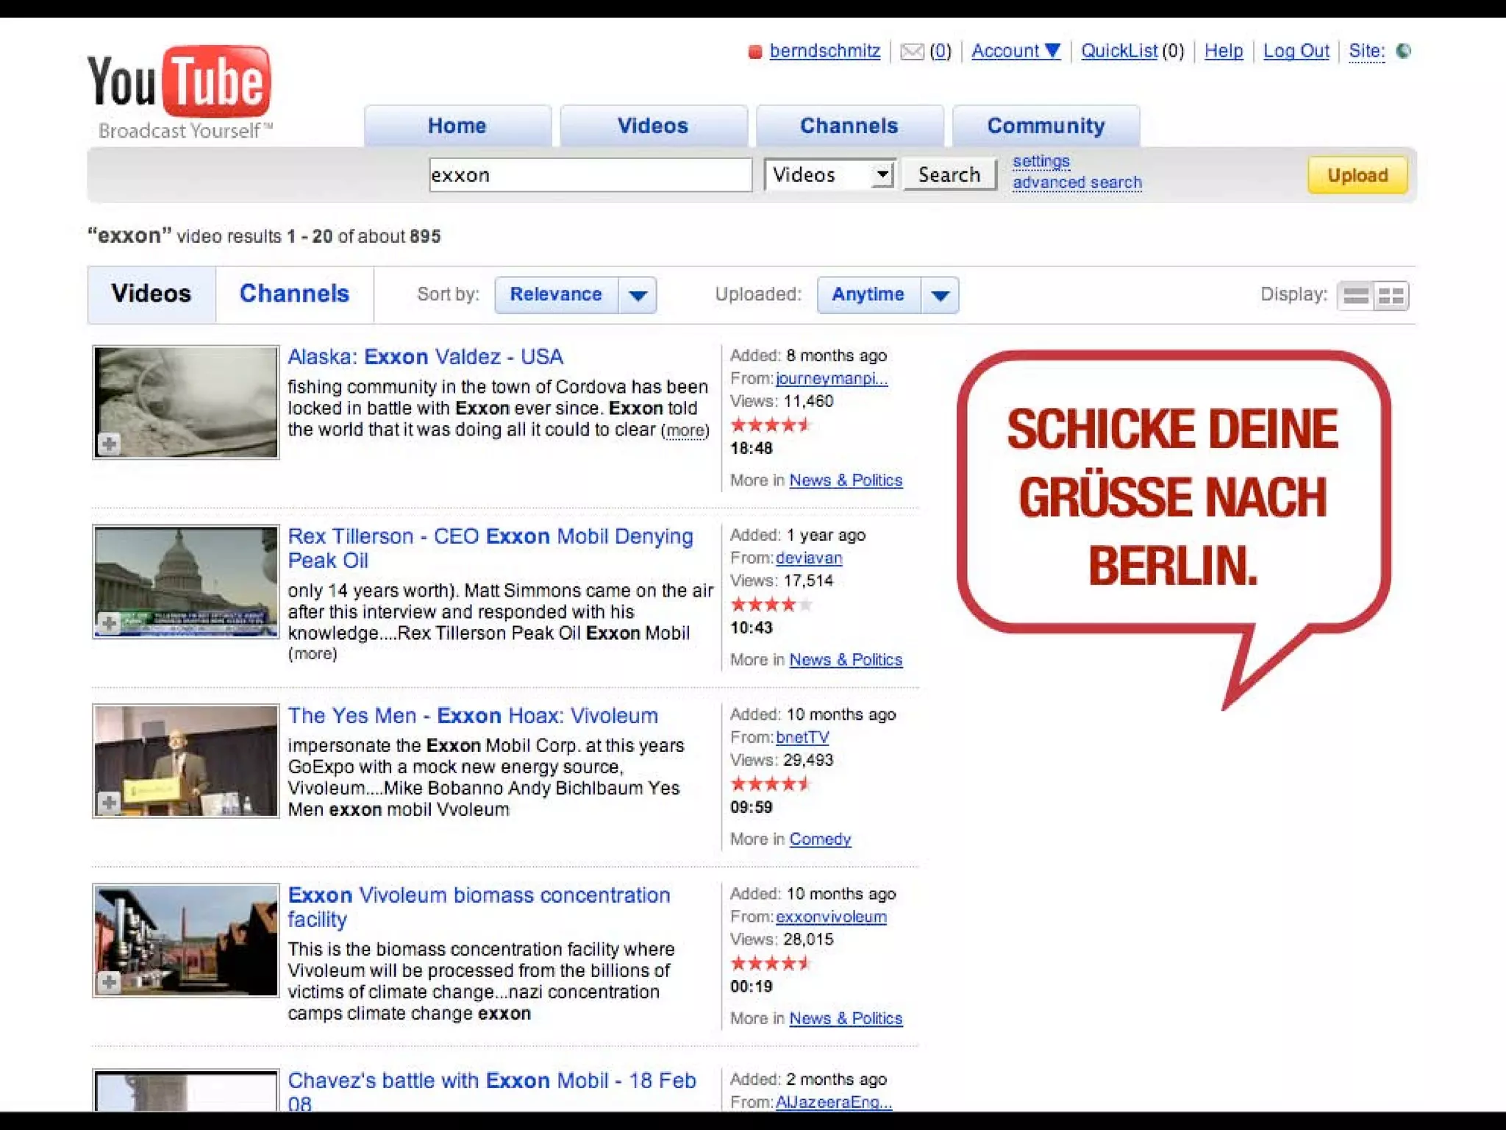The height and width of the screenshot is (1130, 1506).
Task: Add Alaska Exxon Valdez video to QuickList
Action: click(110, 444)
